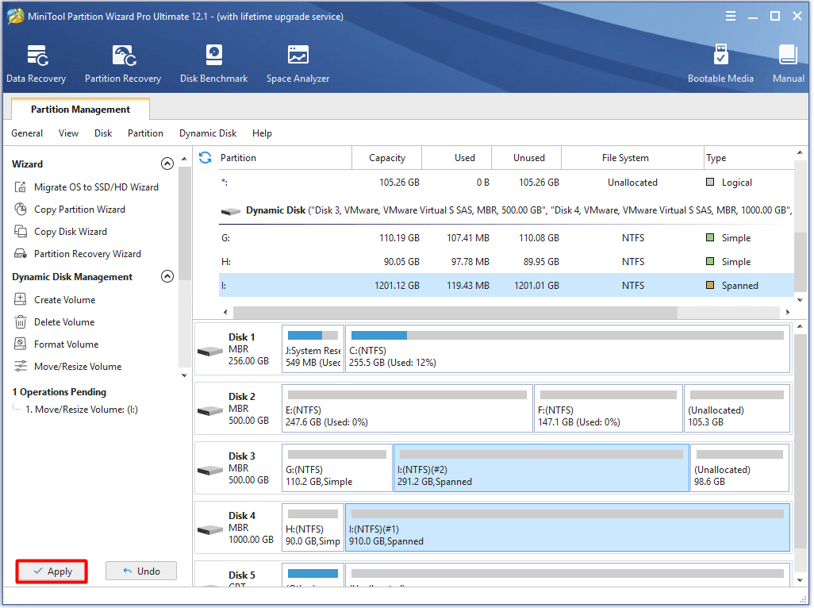Select the Disk 1 drive icon
Screen dimensions: 814x608
tap(210, 352)
